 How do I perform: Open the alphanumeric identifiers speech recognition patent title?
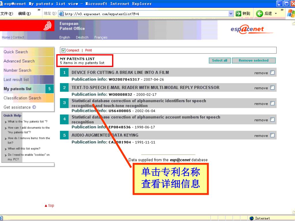tap(139, 103)
